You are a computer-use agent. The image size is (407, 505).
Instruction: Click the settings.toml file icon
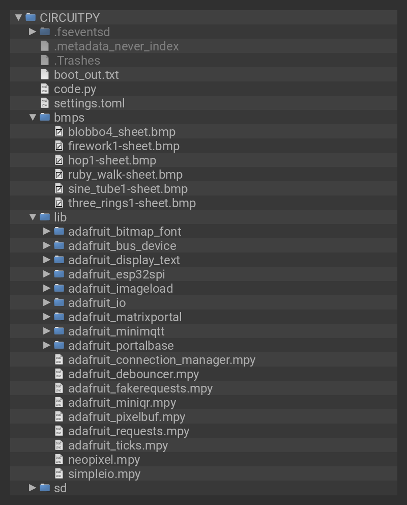45,103
